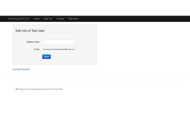Focus the Display name input field
This screenshot has width=190, height=135.
(x=59, y=42)
